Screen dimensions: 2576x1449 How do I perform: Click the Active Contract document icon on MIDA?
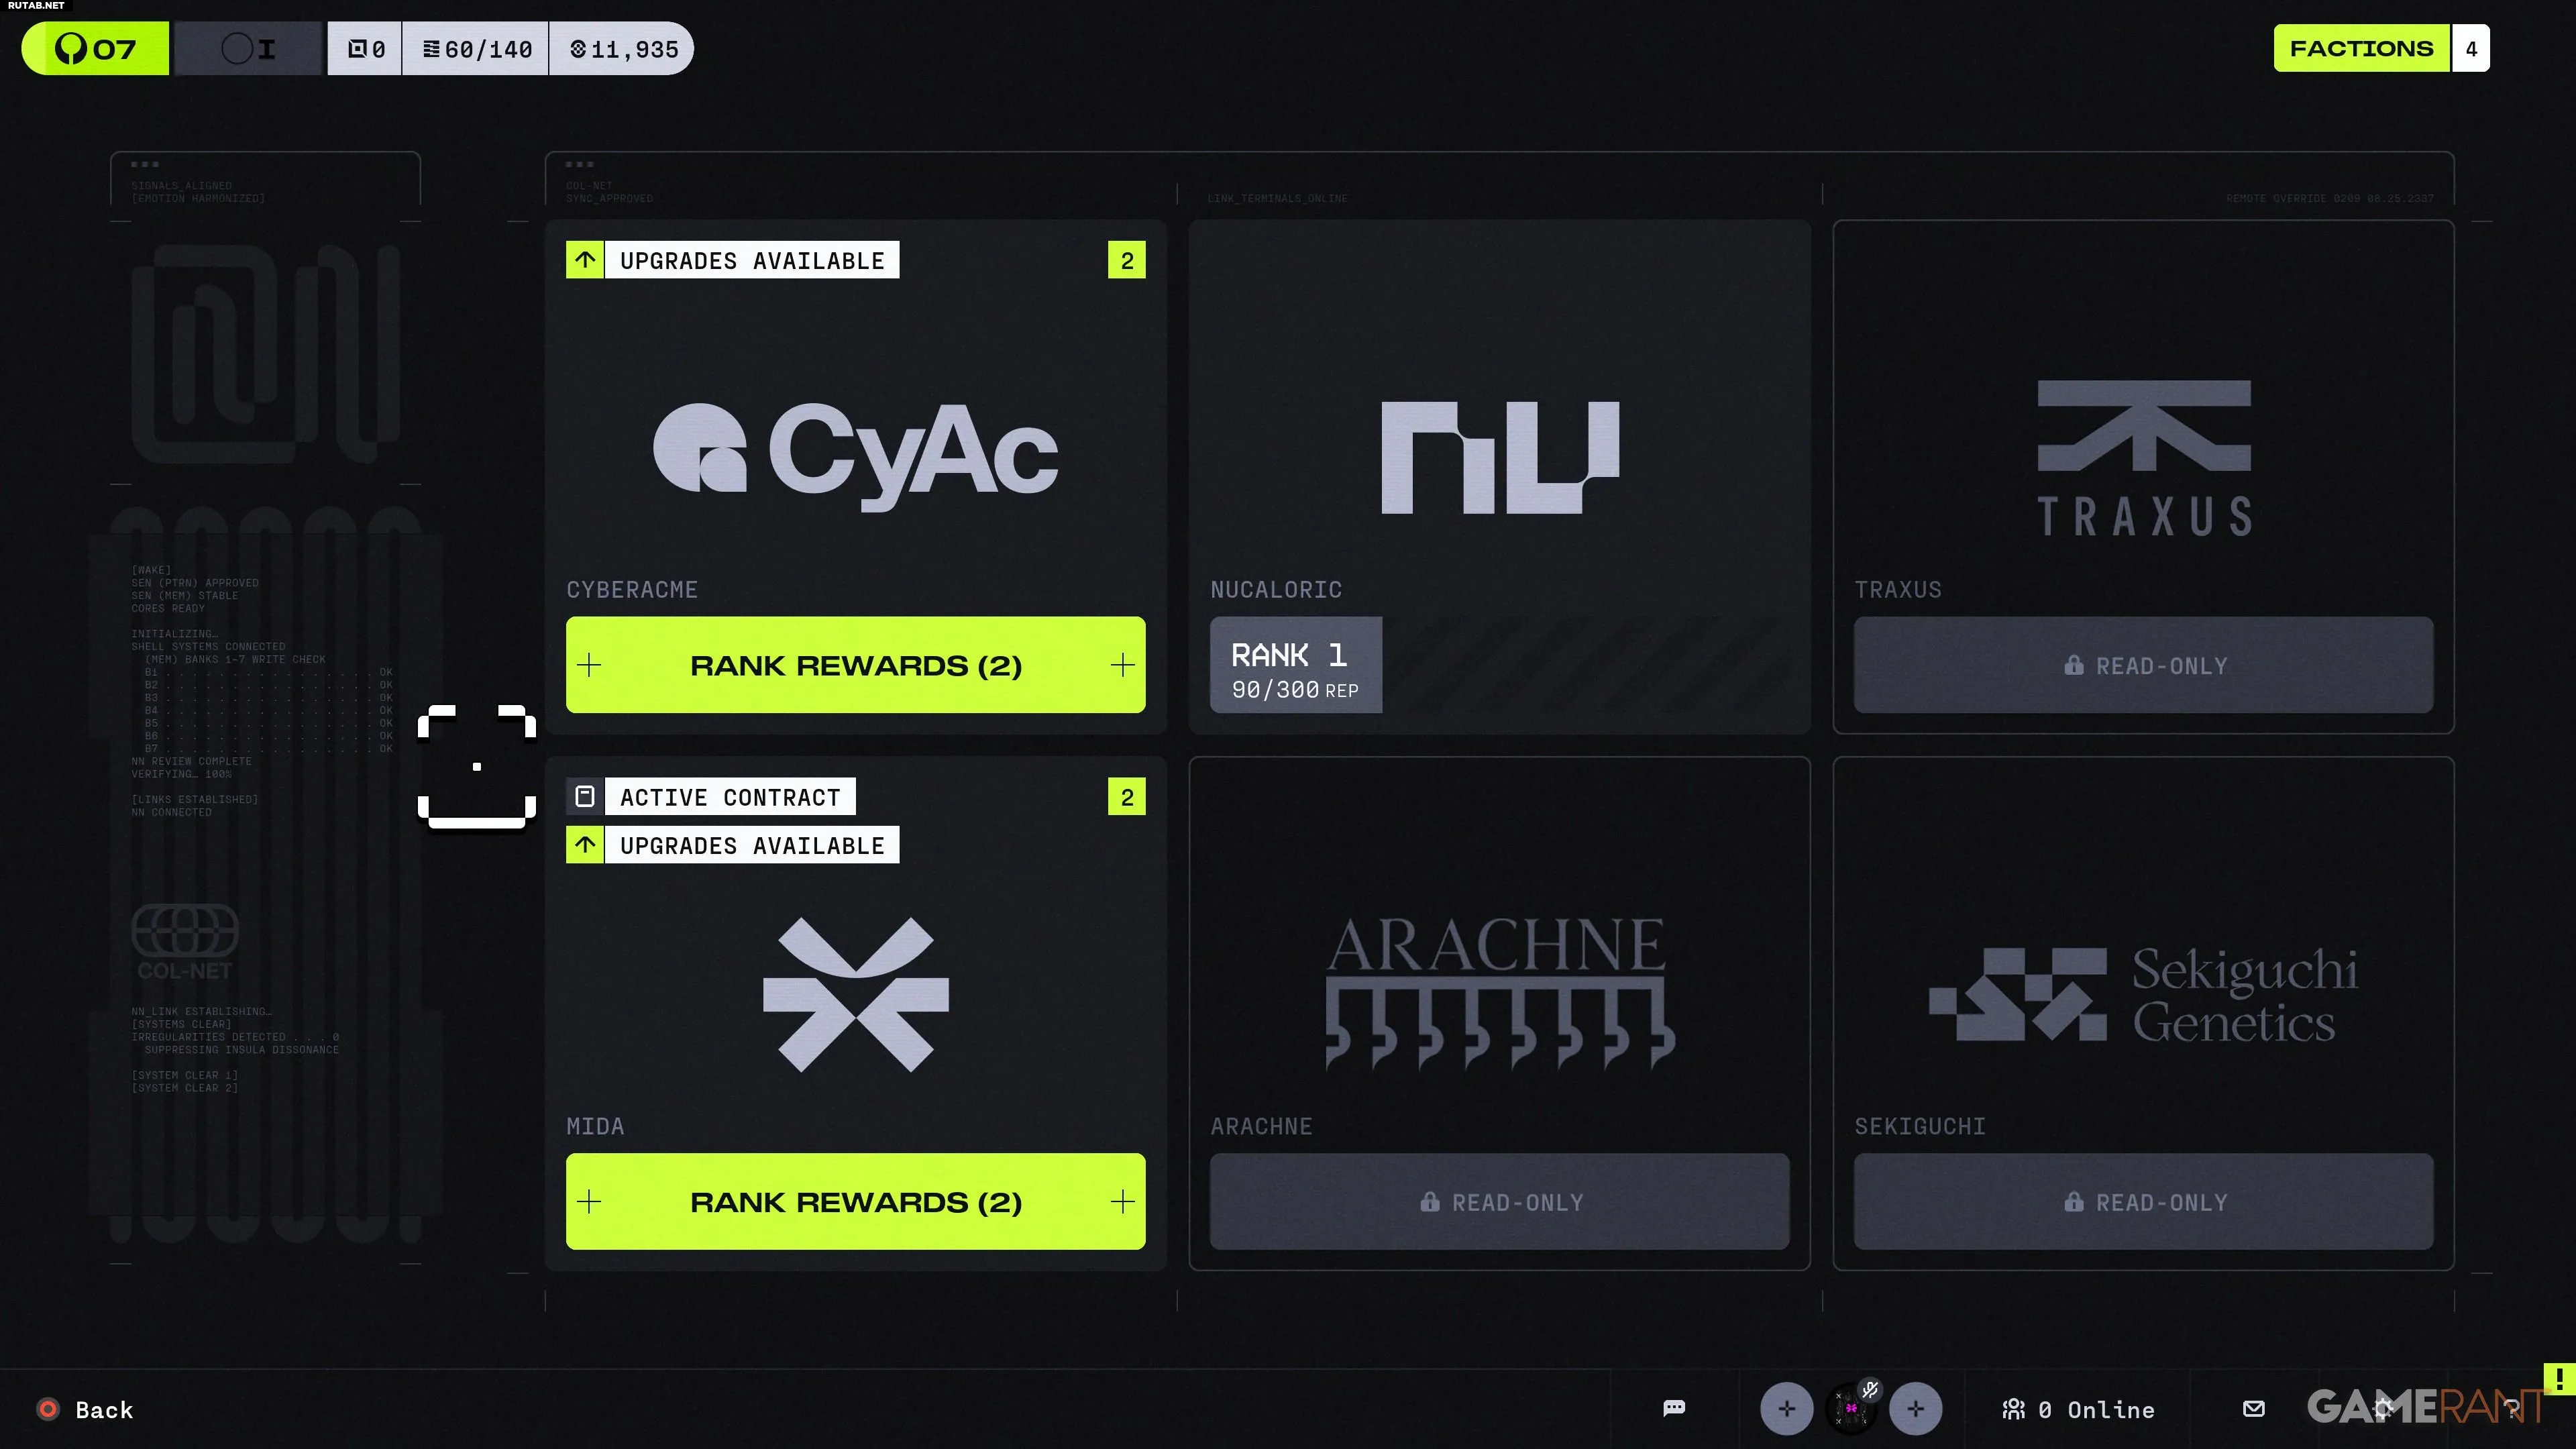585,796
